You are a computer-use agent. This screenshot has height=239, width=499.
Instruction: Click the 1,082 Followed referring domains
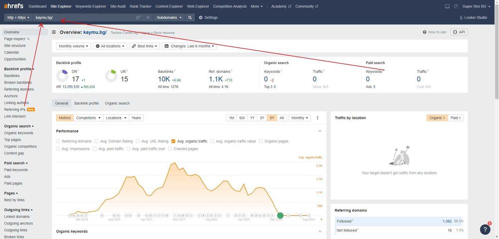click(447, 221)
